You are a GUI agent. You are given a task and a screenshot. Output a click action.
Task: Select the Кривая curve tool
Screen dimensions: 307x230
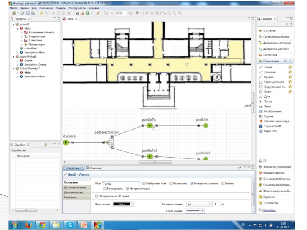pyautogui.click(x=268, y=77)
